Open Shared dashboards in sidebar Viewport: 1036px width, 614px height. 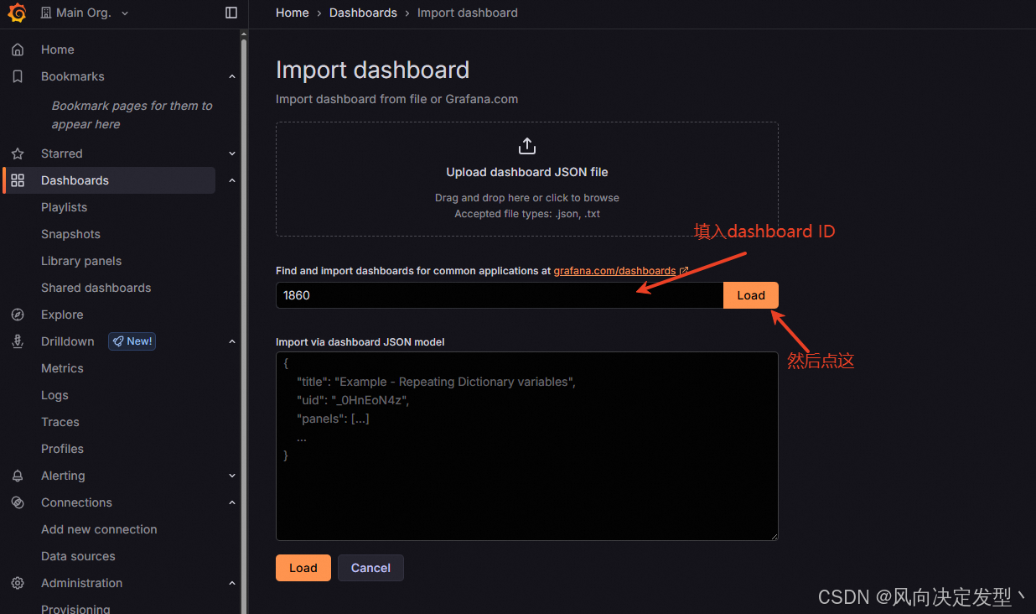tap(96, 288)
